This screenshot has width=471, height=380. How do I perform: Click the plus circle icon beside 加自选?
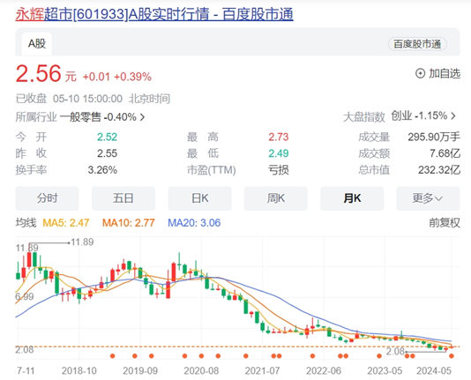click(x=420, y=73)
